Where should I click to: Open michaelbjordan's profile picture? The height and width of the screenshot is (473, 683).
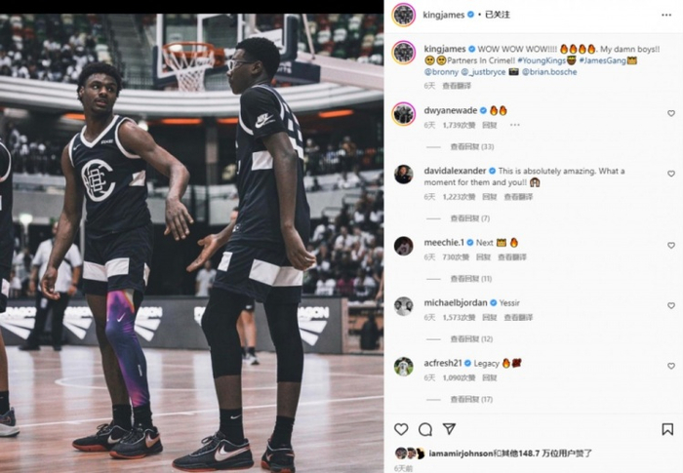[404, 306]
